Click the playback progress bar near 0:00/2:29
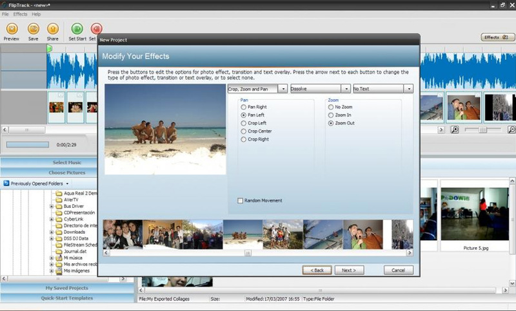516x311 pixels. click(x=28, y=145)
